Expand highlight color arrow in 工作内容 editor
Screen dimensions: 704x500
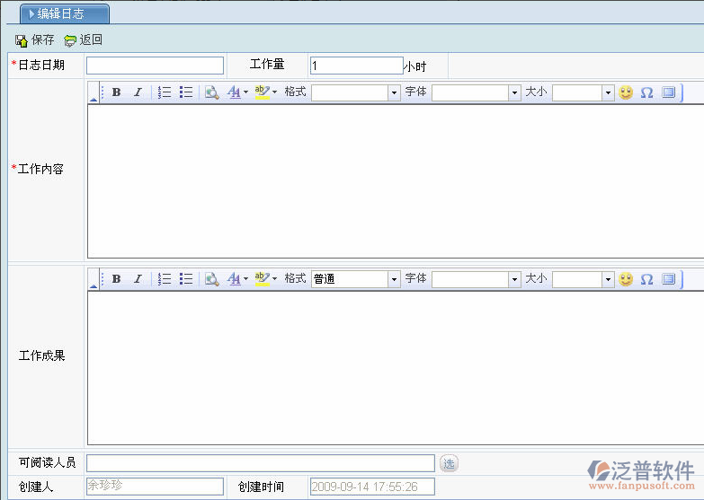[x=274, y=92]
